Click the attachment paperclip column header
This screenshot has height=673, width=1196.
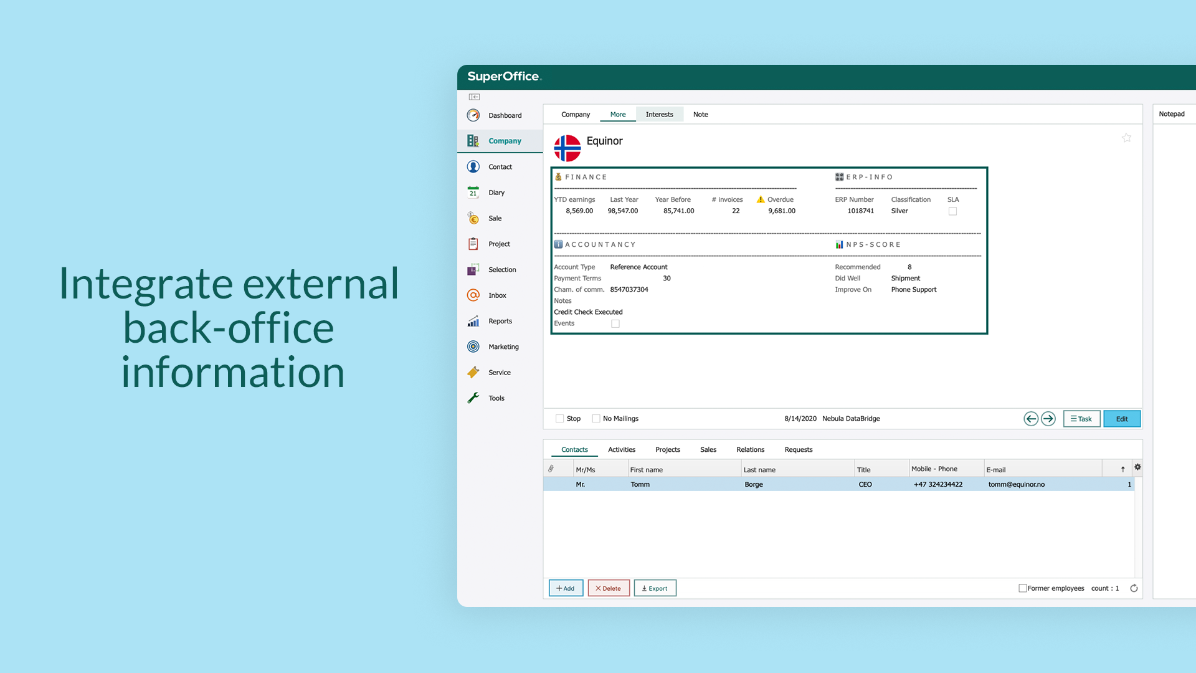tap(551, 469)
